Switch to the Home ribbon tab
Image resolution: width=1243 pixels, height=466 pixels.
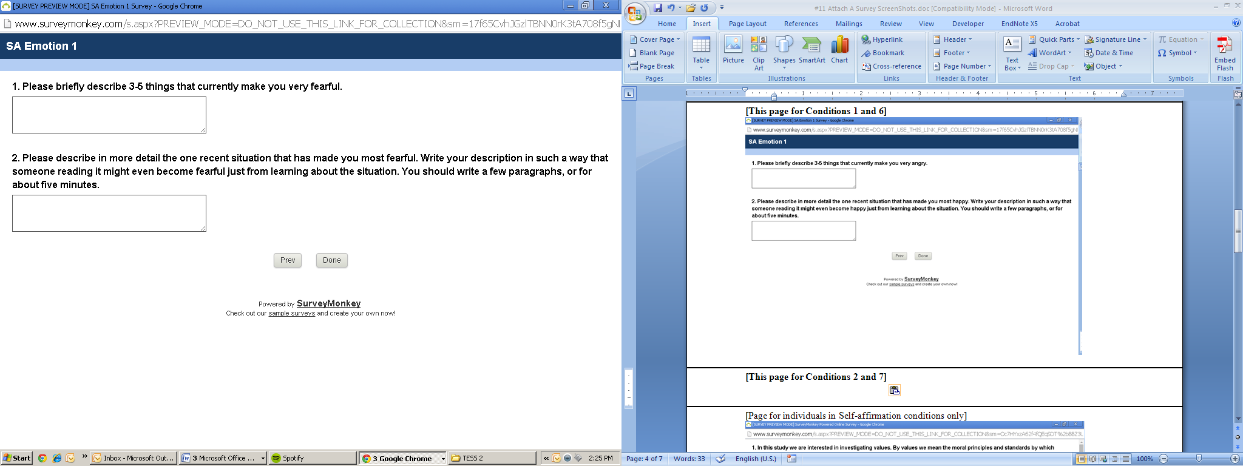click(666, 24)
